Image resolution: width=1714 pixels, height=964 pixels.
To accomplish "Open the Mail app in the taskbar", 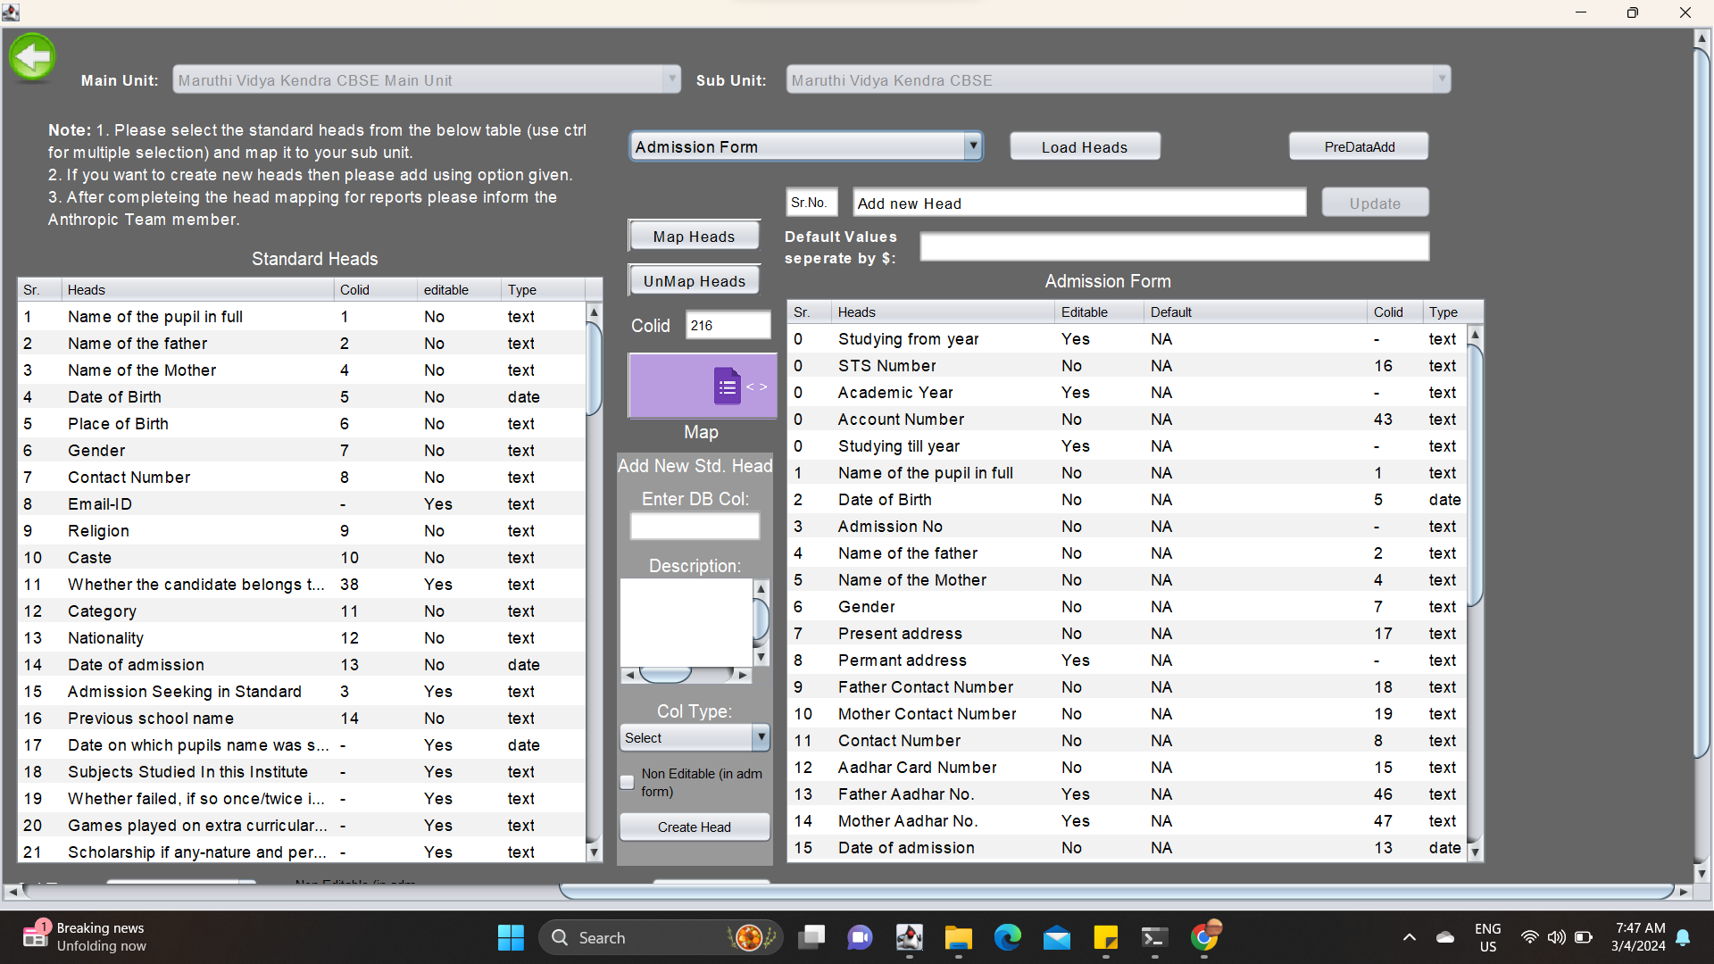I will coord(1056,938).
